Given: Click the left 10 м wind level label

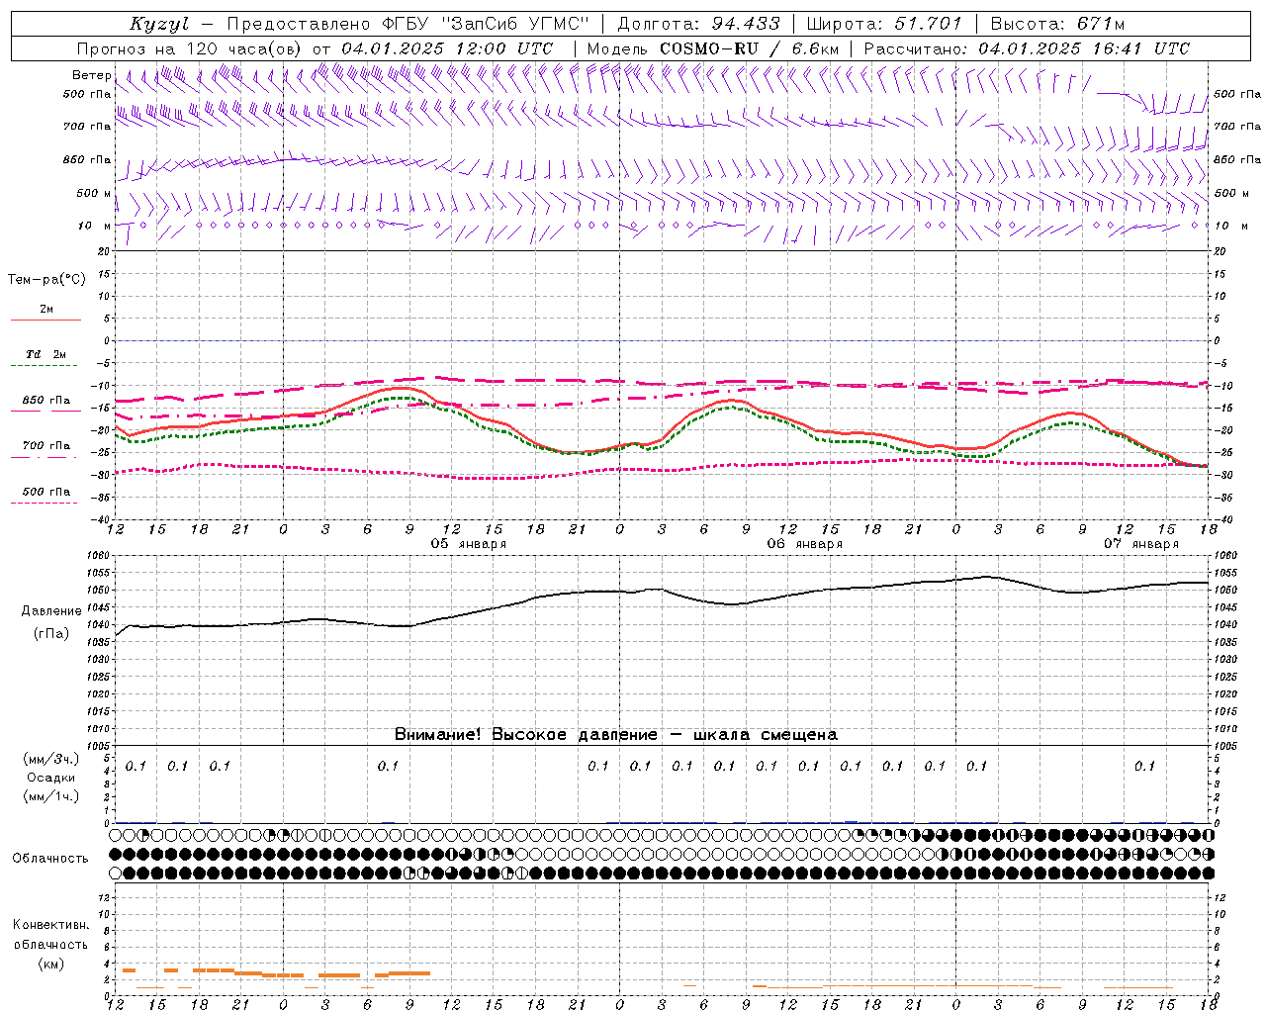Looking at the screenshot, I should (95, 226).
